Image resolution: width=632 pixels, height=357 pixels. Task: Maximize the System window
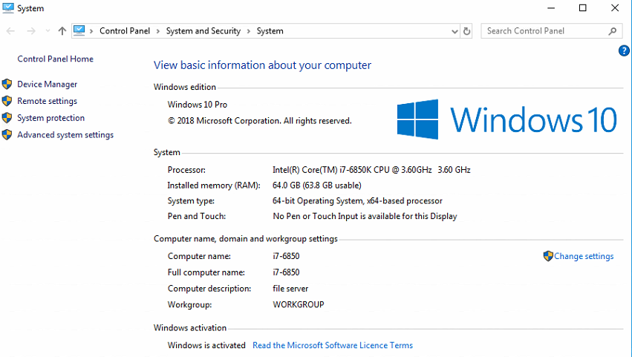583,8
